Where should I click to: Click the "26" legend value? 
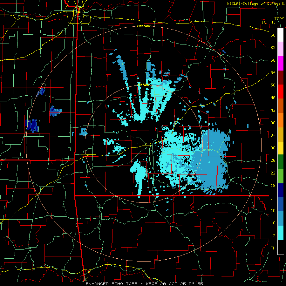click(273, 160)
